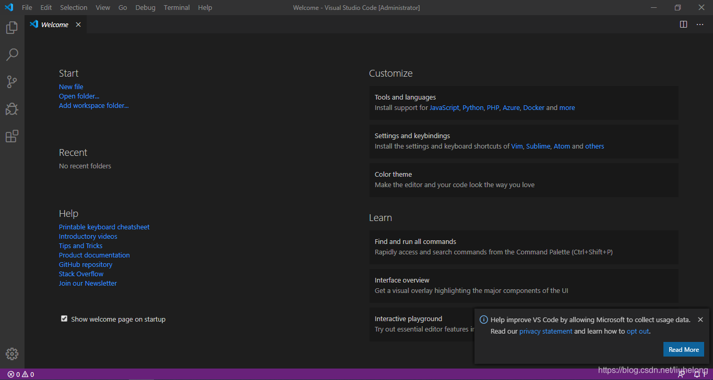Open the editor More Actions ellipsis

700,24
